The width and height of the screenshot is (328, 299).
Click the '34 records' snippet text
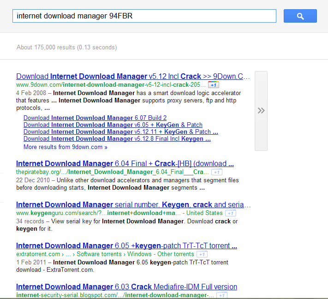point(30,221)
